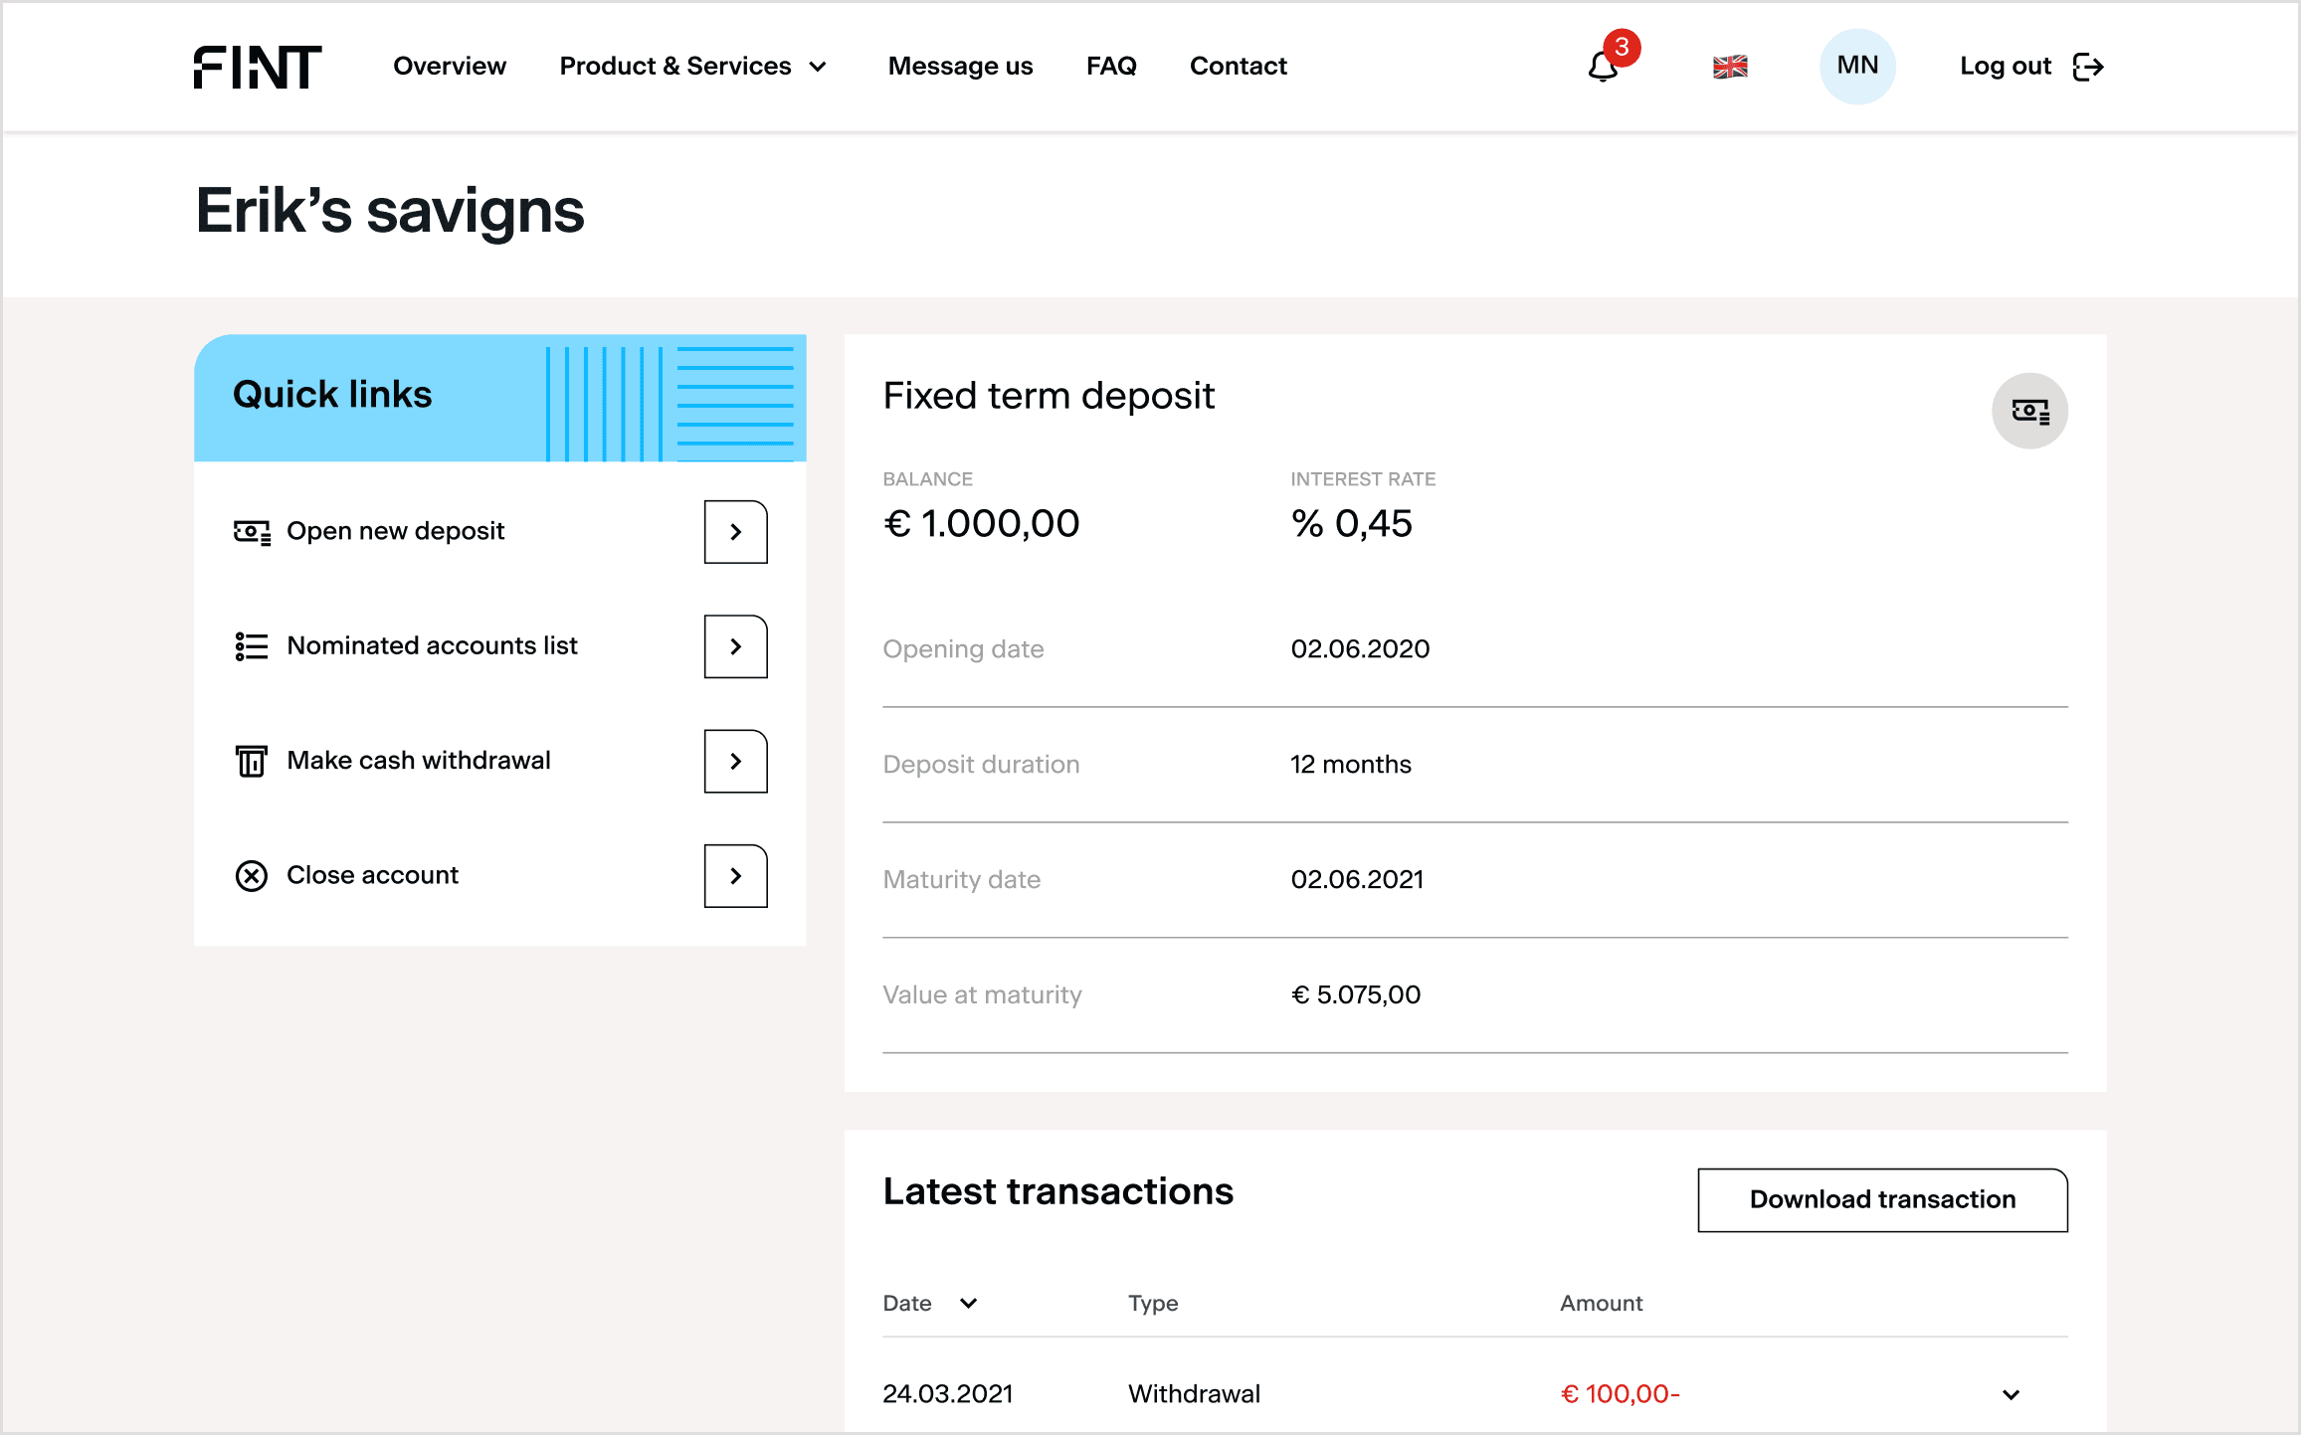The height and width of the screenshot is (1435, 2301).
Task: Click arrow button beside Make cash withdrawal
Action: tap(735, 762)
